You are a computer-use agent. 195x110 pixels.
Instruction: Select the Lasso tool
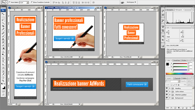(x=3, y=20)
